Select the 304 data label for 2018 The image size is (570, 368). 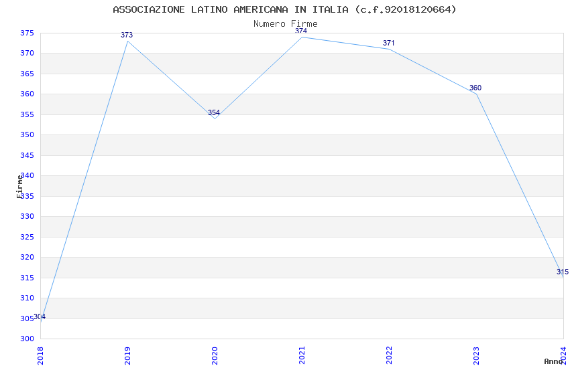coord(40,317)
